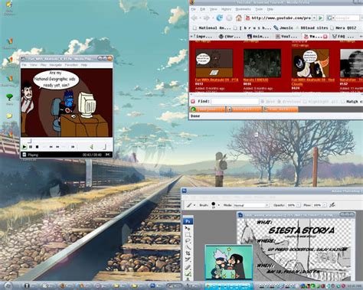Screen dimensions: 363x290
Task: Click the Media Player seek bar
Action: point(67,141)
